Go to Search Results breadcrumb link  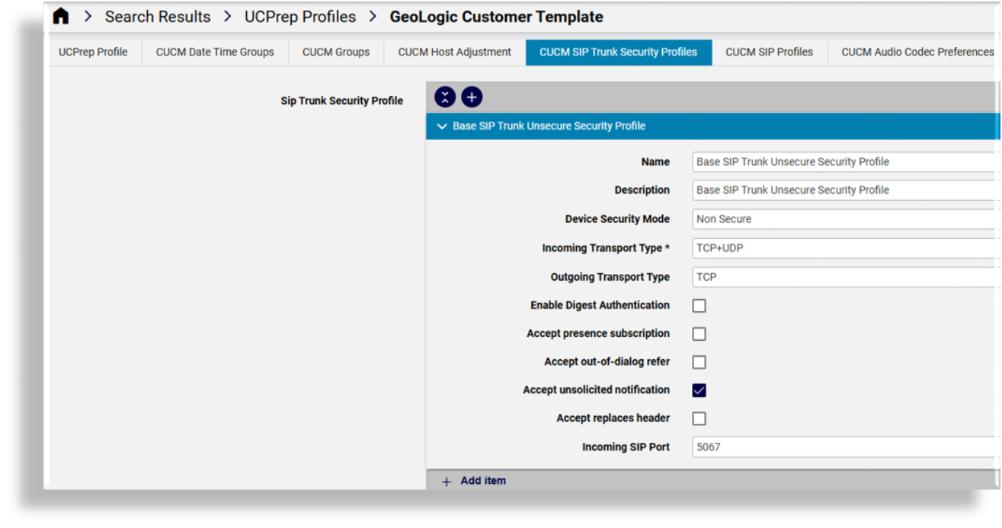coord(158,17)
